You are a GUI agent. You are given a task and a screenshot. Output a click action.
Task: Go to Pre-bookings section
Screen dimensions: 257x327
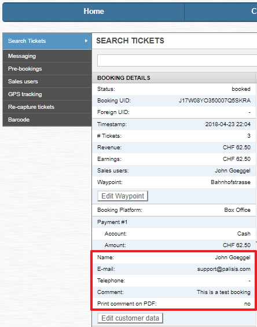point(47,69)
